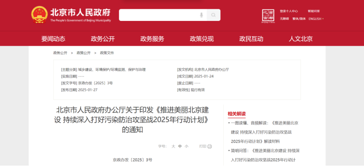Set font size to 小
364x166 pixels.
(x=186, y=146)
